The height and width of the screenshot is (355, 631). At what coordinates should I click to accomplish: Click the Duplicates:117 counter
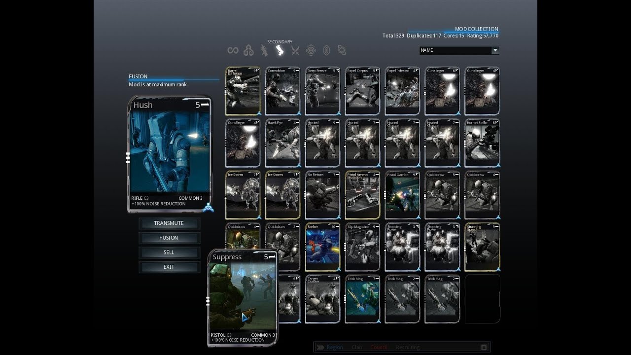pos(424,36)
